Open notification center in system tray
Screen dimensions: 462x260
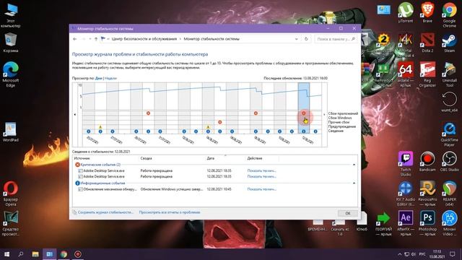pos(453,254)
